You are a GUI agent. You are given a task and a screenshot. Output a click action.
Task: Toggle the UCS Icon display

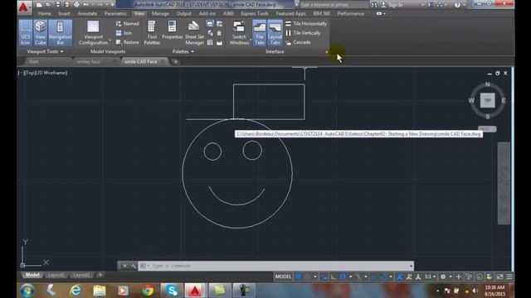pos(26,33)
